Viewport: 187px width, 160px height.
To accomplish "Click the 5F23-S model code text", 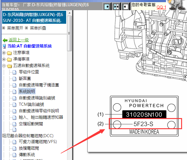I will coord(143,124).
